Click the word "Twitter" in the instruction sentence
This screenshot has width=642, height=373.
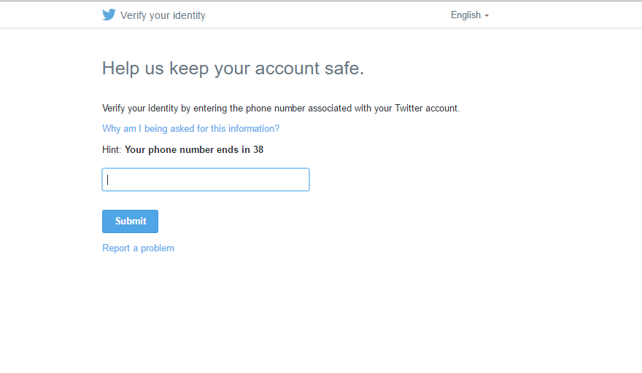click(409, 109)
